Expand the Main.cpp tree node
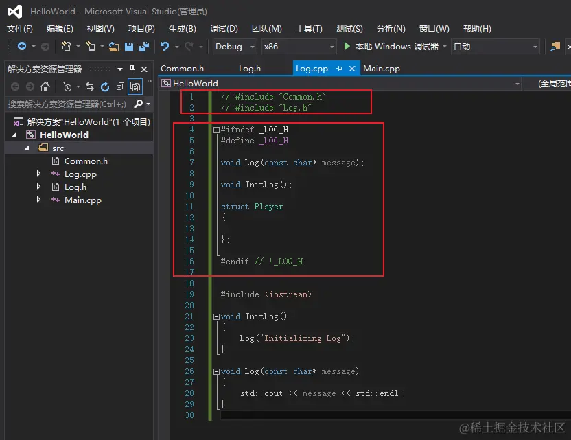This screenshot has height=440, width=571. 38,200
